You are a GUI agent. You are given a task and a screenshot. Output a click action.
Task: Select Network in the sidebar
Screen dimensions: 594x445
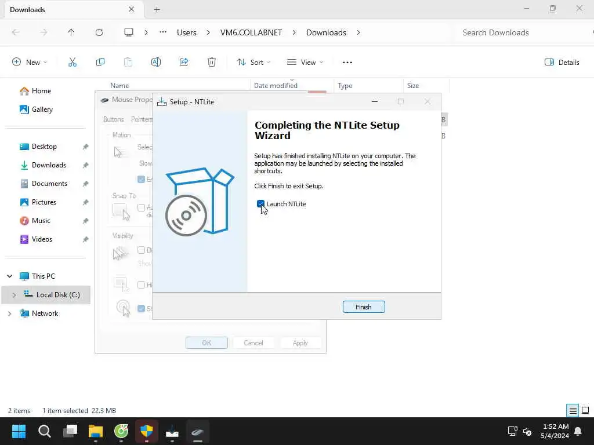pyautogui.click(x=45, y=313)
